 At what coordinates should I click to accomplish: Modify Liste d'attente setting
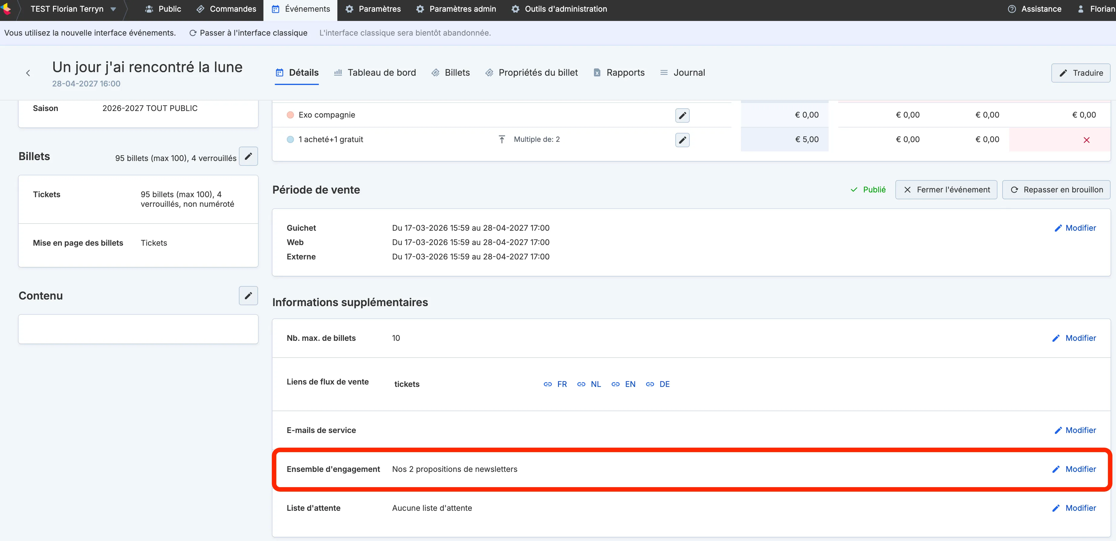[x=1074, y=508]
